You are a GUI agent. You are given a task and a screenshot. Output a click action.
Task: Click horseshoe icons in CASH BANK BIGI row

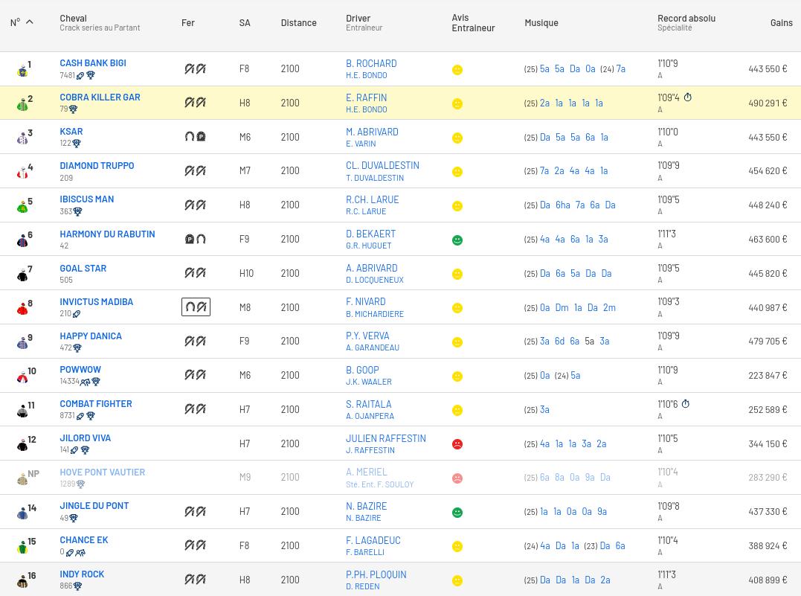click(195, 69)
